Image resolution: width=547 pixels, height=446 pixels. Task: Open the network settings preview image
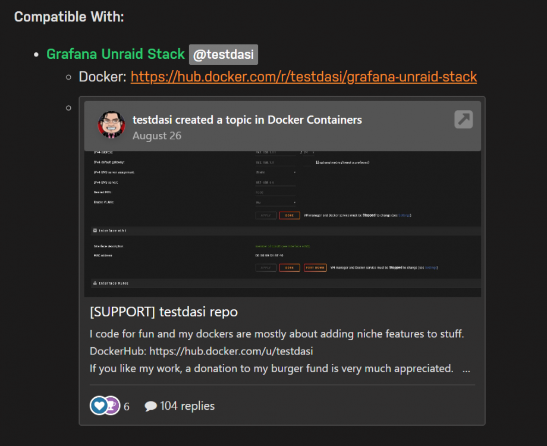tap(282, 224)
